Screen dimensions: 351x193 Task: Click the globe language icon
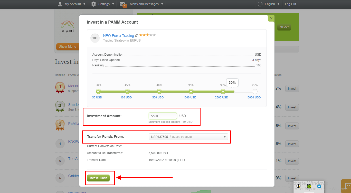point(260,4)
